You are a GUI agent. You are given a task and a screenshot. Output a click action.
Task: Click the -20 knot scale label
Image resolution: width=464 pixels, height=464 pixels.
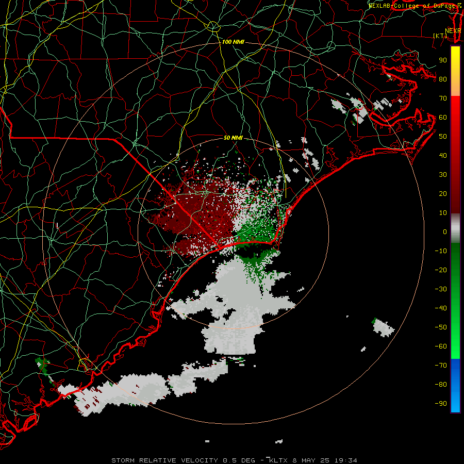(x=441, y=270)
